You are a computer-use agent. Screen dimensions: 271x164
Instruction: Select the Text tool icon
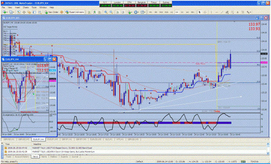238,12
